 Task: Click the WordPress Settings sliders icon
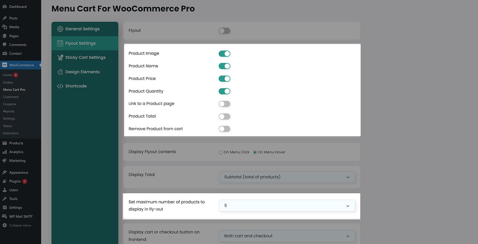point(4,208)
